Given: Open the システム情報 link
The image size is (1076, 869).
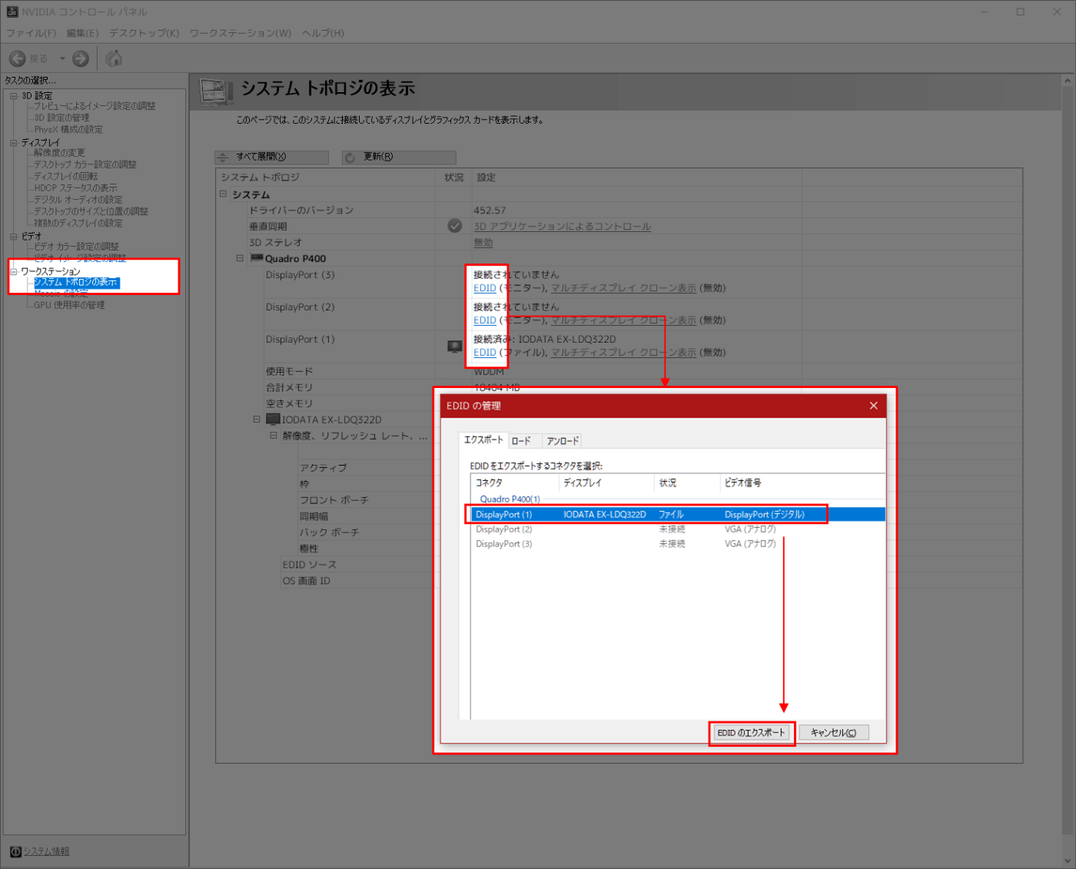Looking at the screenshot, I should [x=46, y=851].
